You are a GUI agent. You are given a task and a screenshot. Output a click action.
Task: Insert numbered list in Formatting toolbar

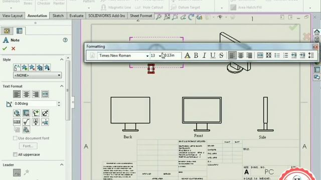coord(285,55)
